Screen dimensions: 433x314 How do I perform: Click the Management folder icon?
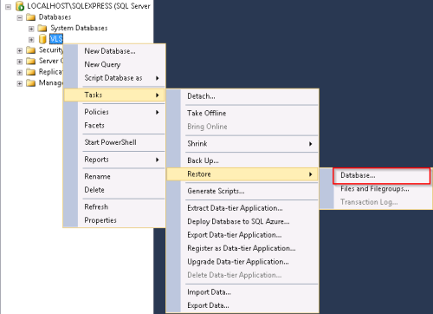[x=30, y=83]
